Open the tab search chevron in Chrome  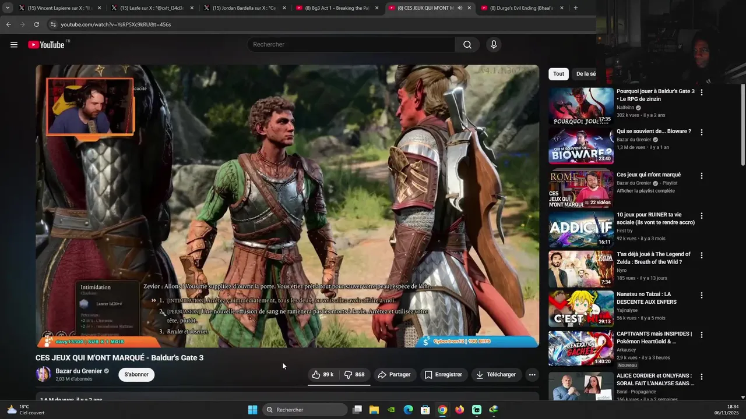[8, 8]
